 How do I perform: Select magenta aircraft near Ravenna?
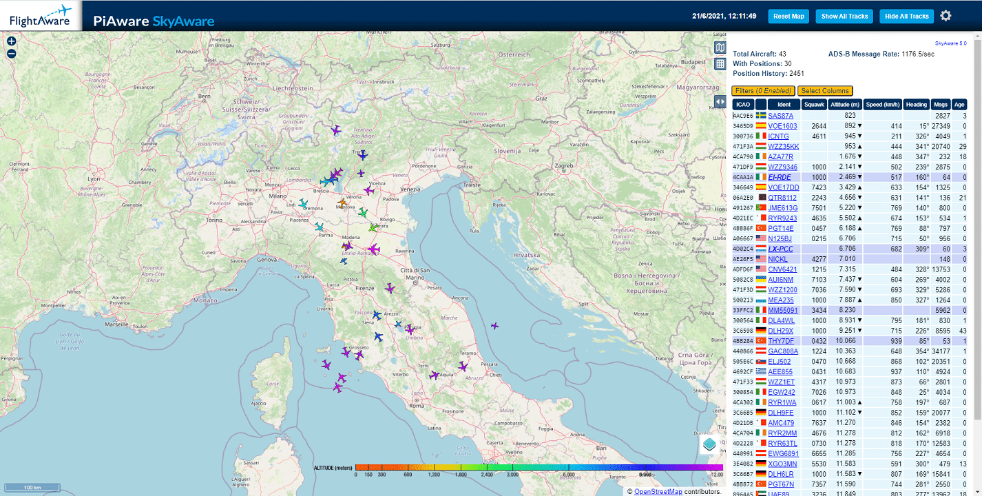pos(374,249)
